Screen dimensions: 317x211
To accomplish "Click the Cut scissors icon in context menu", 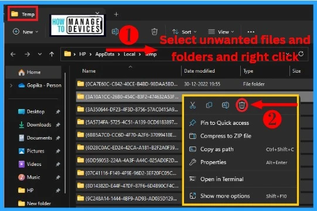I will point(192,105).
